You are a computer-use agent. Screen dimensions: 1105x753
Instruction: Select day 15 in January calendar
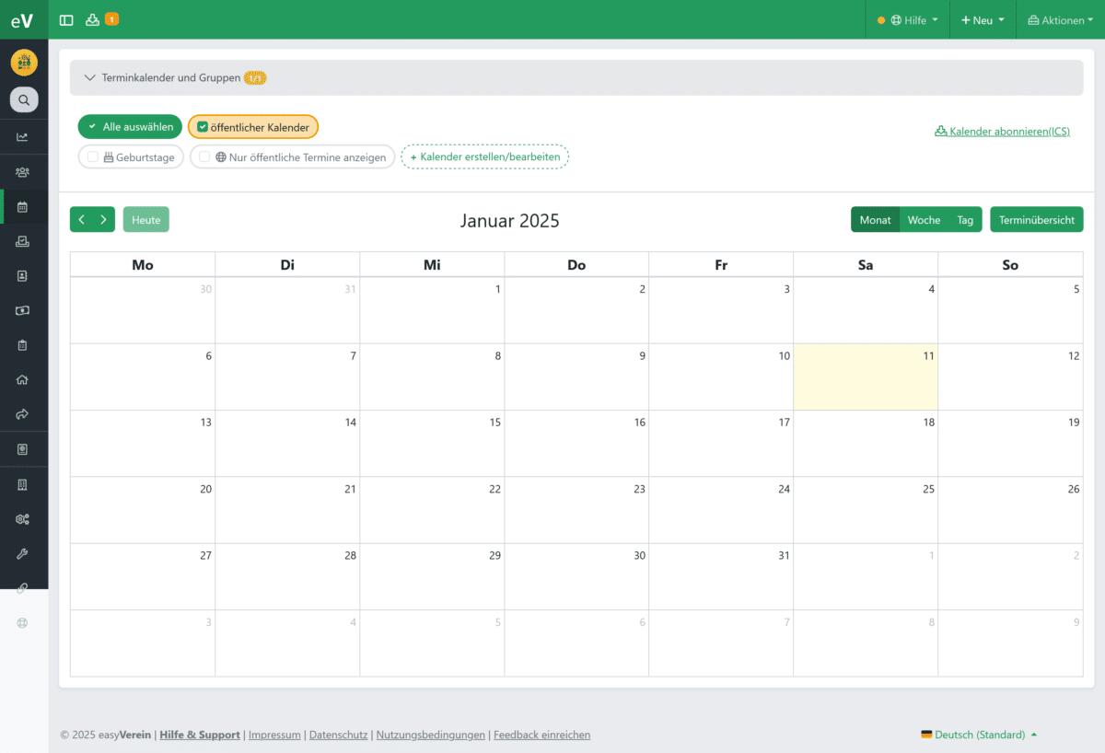(x=432, y=443)
